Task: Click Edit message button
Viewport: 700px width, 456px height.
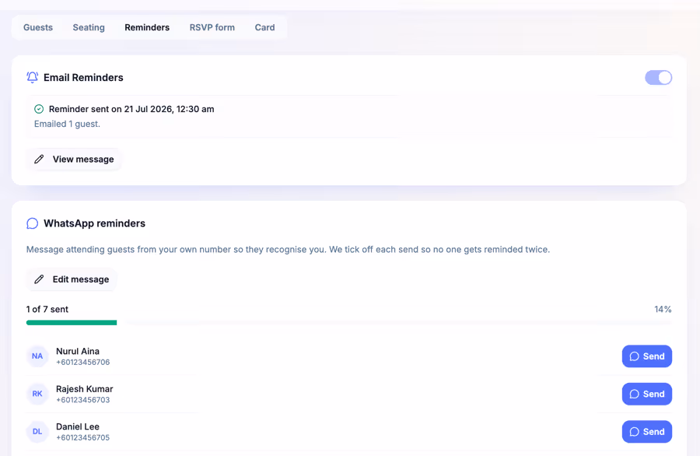Action: 72,279
